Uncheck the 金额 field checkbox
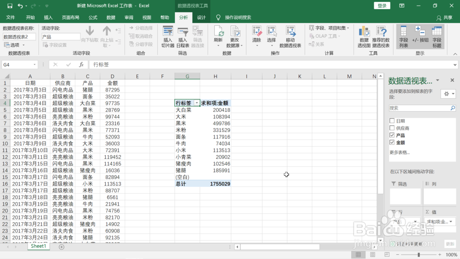 point(392,142)
